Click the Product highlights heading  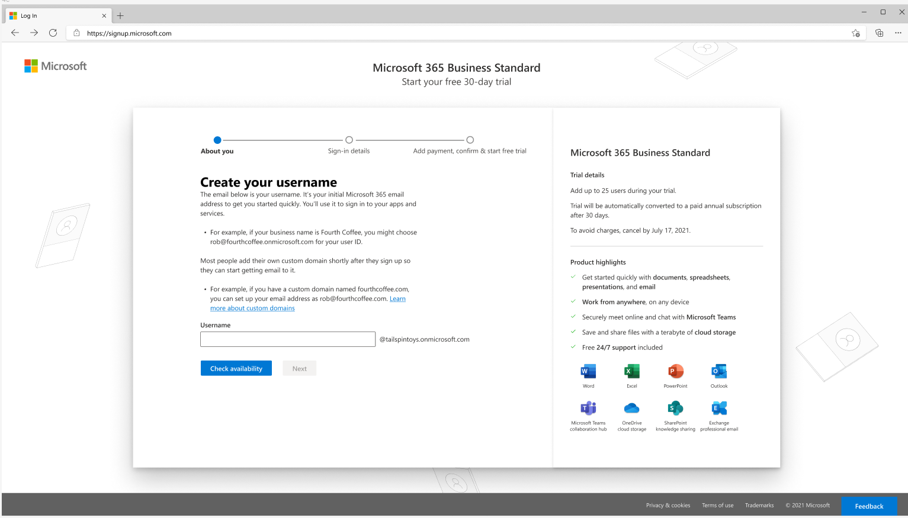(598, 262)
